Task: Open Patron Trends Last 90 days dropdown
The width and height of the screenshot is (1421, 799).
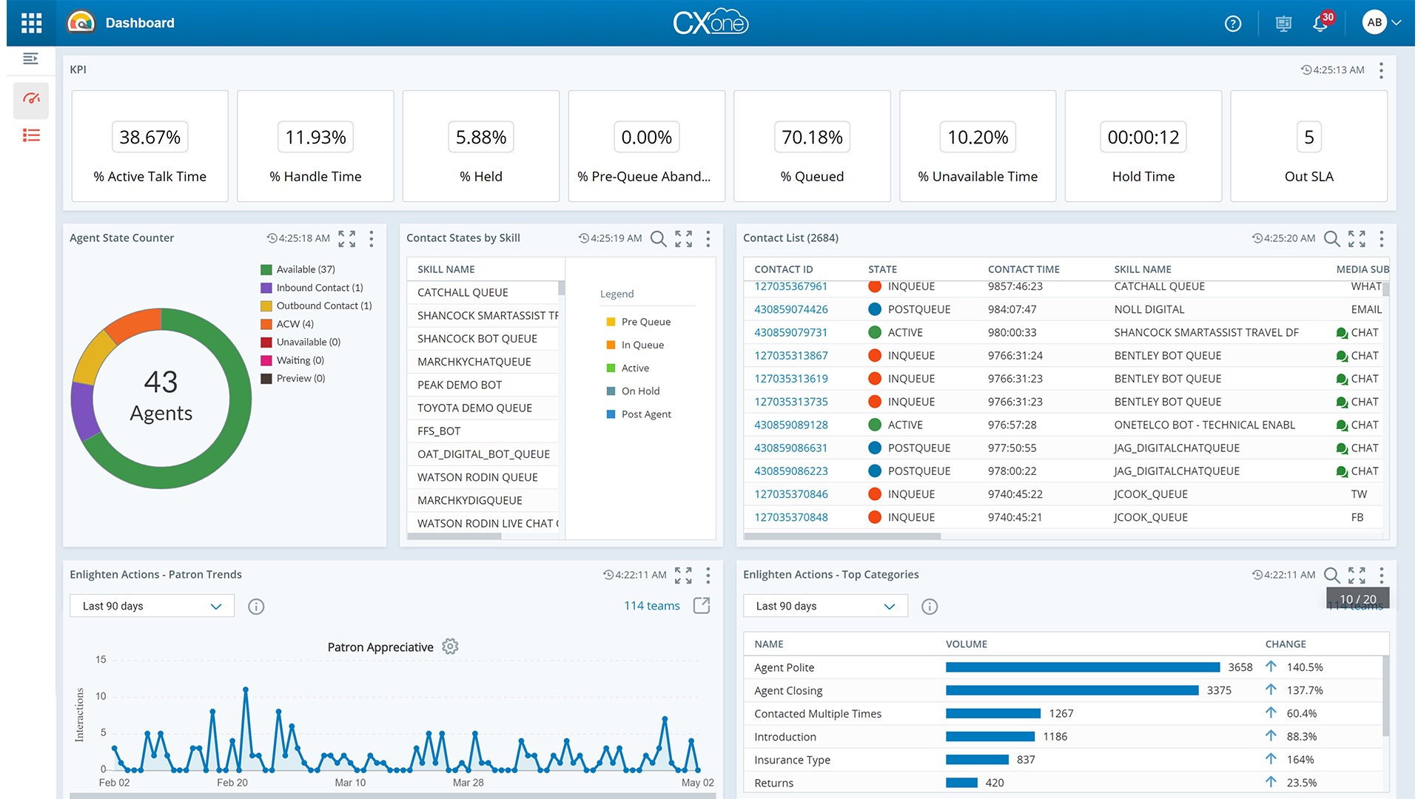Action: click(152, 606)
